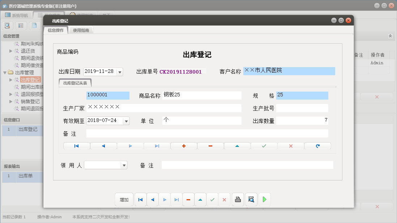Cancel detail changes with the red X icon
Viewport: 397px width, 223px height.
click(291, 145)
